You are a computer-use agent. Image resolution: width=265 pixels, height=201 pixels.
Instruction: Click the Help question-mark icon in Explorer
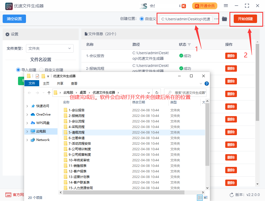click(x=206, y=84)
